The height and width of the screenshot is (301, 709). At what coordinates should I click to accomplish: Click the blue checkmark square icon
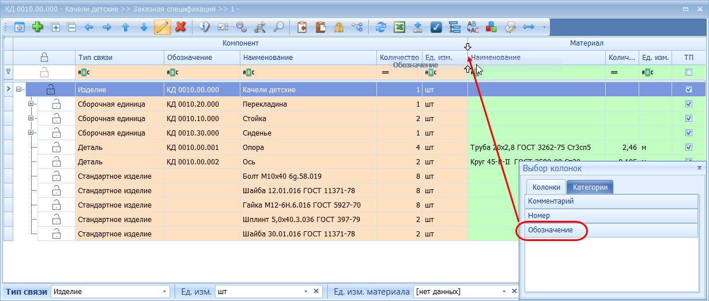[436, 27]
